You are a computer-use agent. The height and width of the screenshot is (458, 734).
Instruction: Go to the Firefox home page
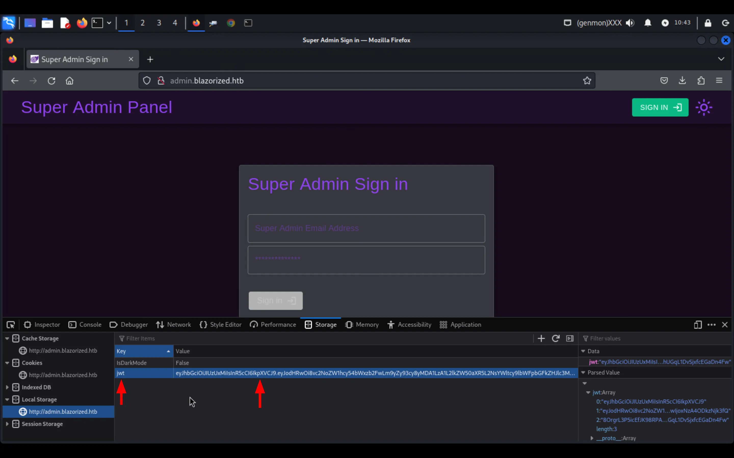click(x=70, y=81)
